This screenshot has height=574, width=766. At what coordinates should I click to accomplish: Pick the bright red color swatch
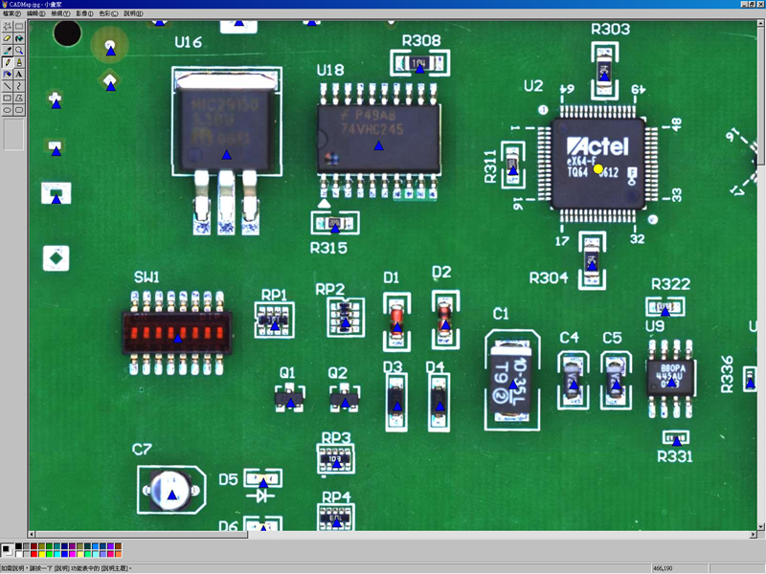[34, 554]
